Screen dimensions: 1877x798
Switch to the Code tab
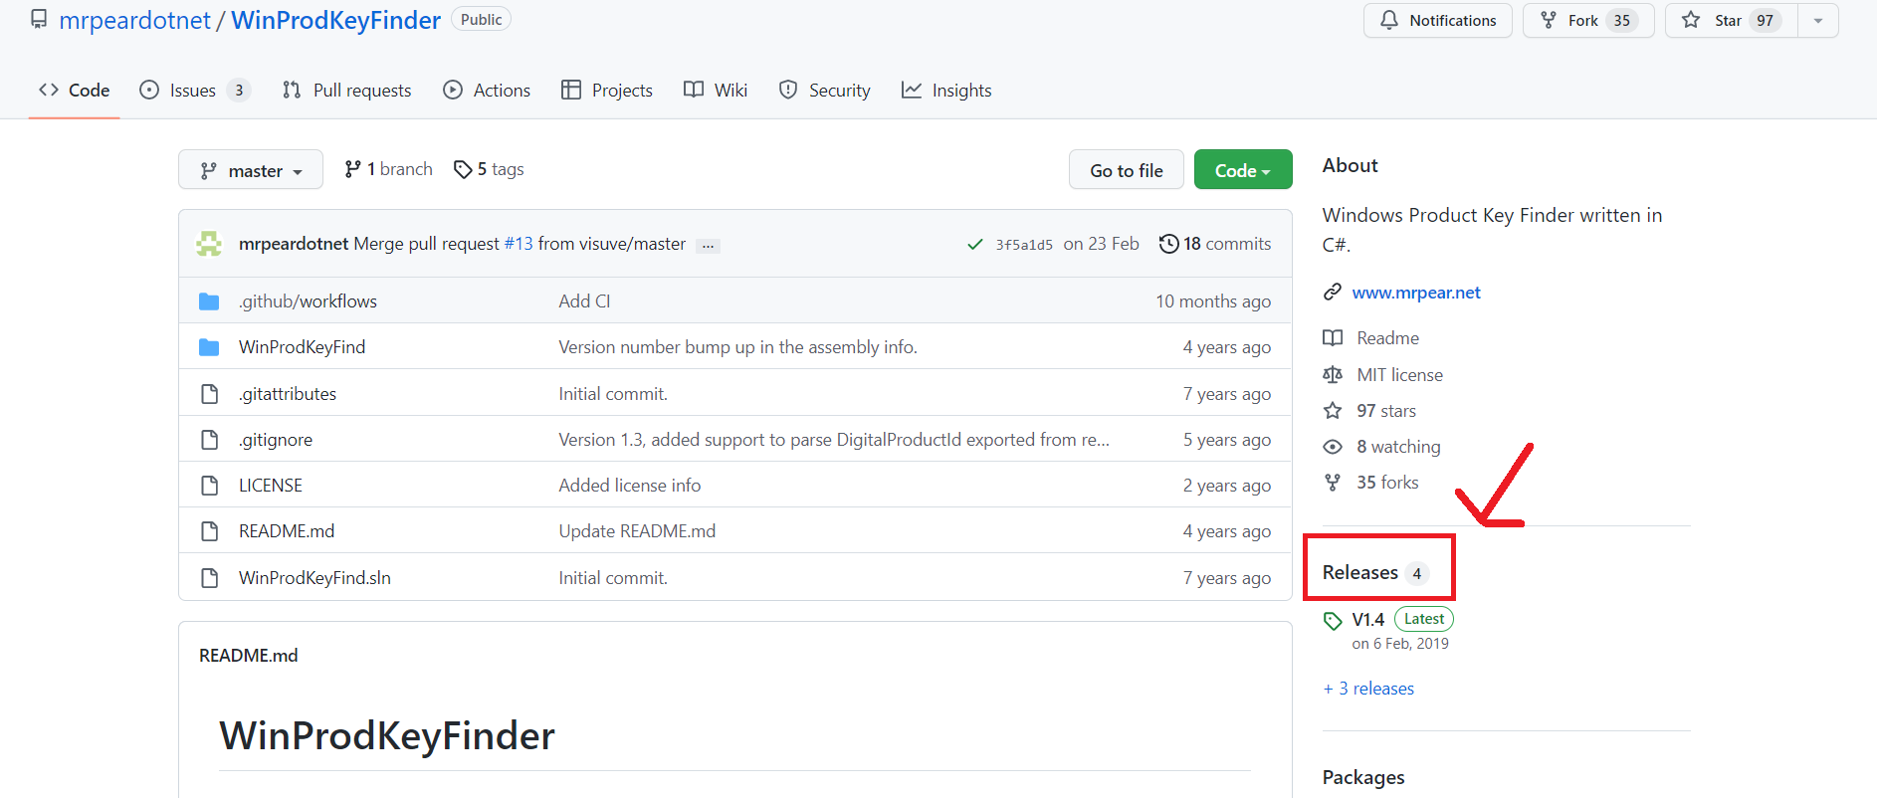(74, 90)
